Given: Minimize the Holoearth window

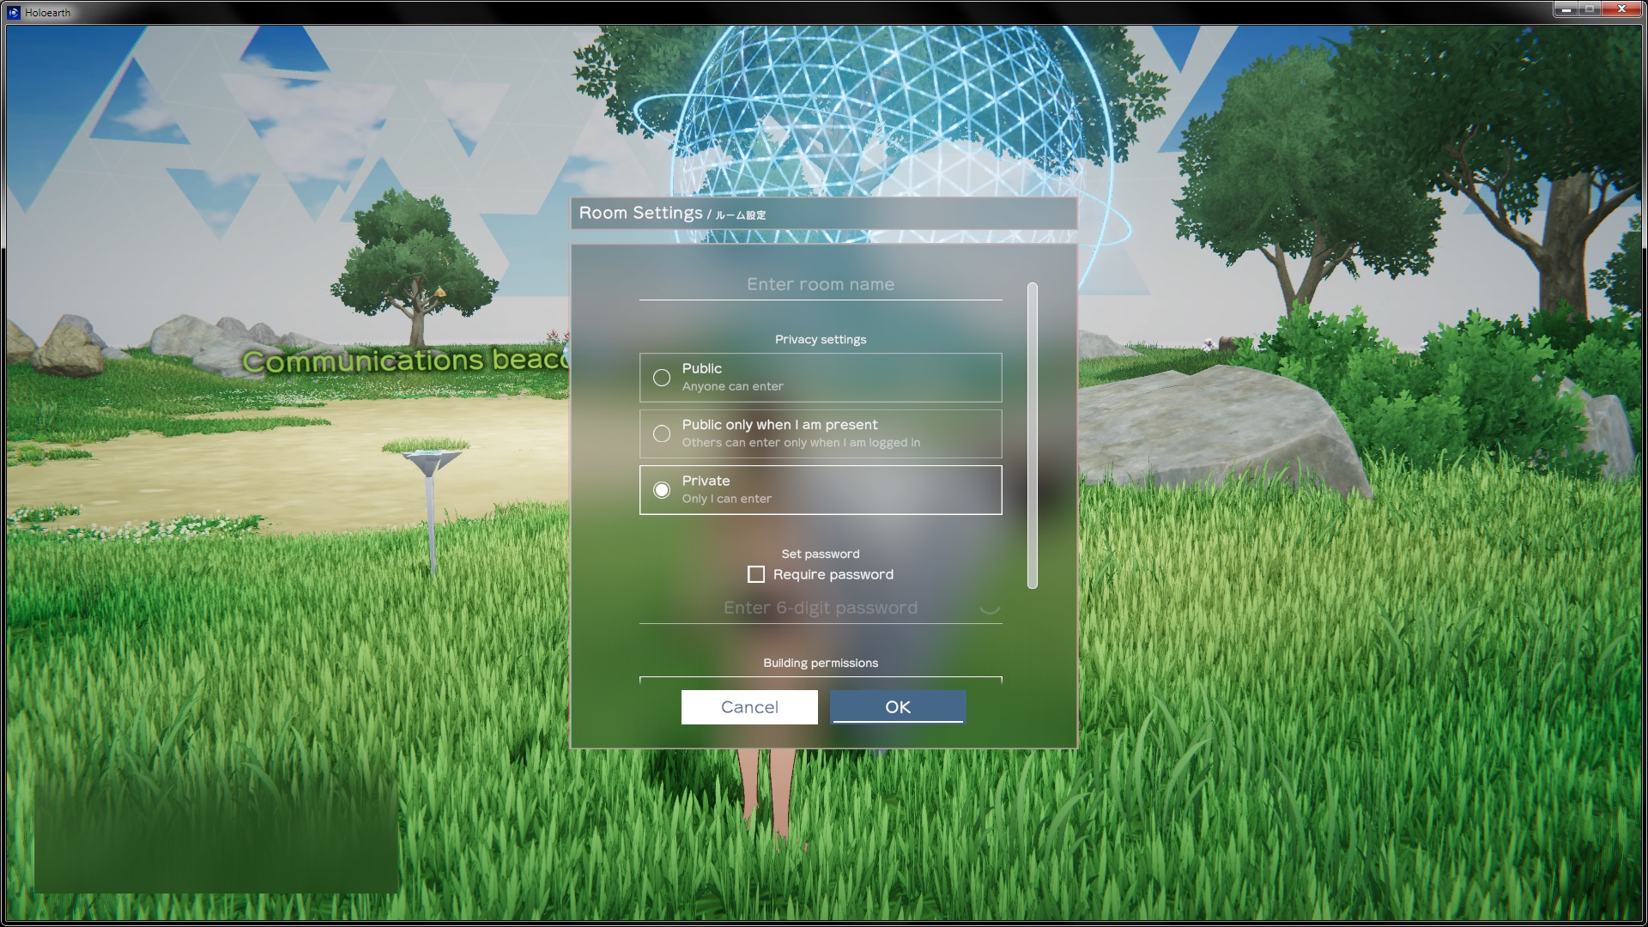Looking at the screenshot, I should point(1565,9).
